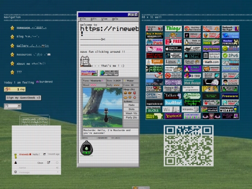Click the Wash 10c action button
Screen dimensions: 252x189
131,113
